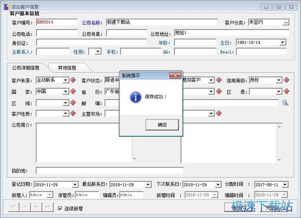This screenshot has height=218, width=301.
Task: Switch to the 其他信息 tab
Action: pyautogui.click(x=67, y=68)
